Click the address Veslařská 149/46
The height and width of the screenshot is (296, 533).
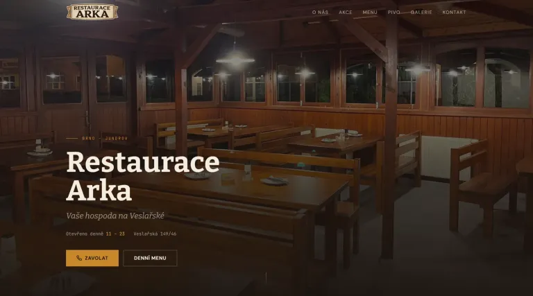[155, 234]
